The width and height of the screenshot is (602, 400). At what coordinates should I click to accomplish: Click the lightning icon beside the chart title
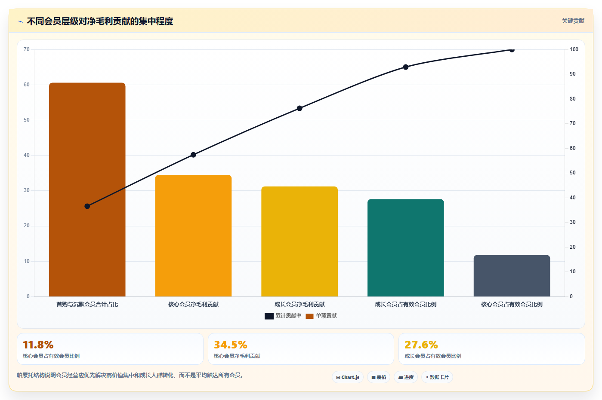(x=20, y=21)
